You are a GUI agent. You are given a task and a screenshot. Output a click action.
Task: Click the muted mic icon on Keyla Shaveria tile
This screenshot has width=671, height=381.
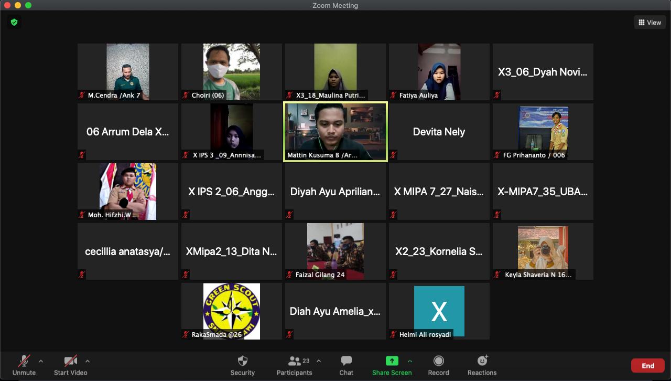pos(497,274)
